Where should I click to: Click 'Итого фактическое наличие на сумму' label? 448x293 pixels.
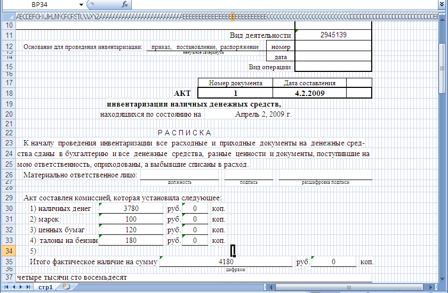pos(93,262)
